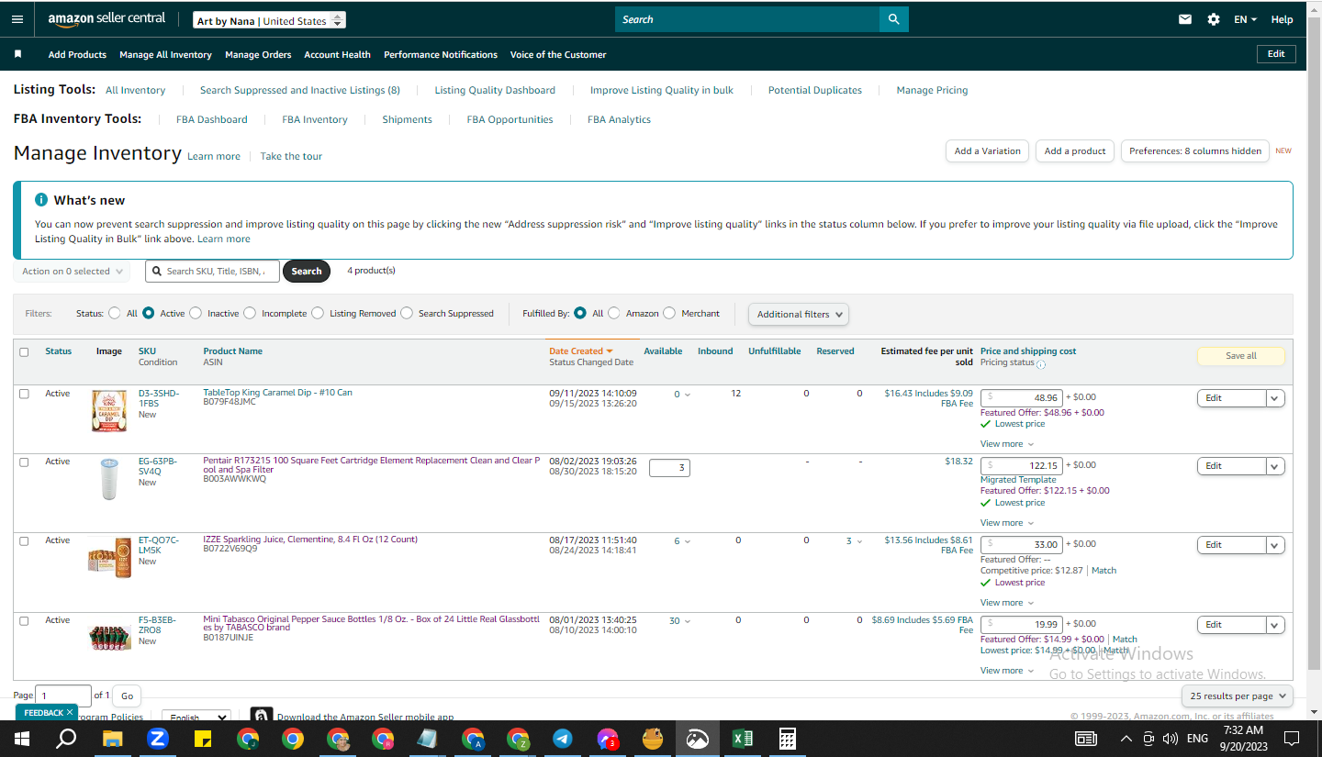Click the Go page button
The height and width of the screenshot is (757, 1322).
pyautogui.click(x=128, y=696)
